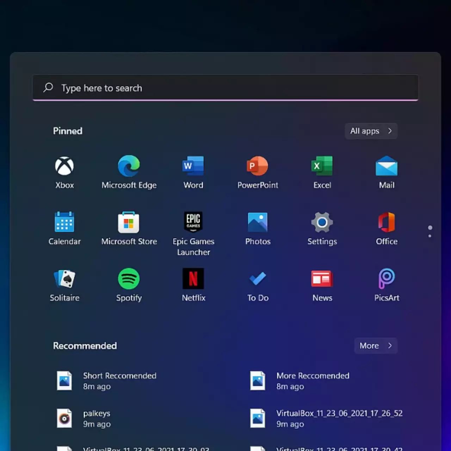Click the More Reccomended image file icon
This screenshot has width=451, height=451.
click(x=258, y=381)
